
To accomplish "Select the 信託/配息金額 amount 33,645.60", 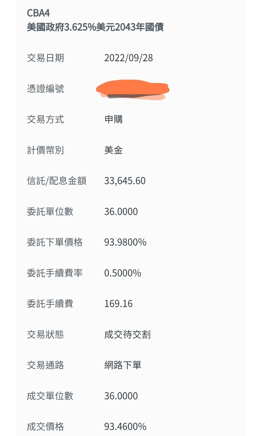I will (125, 181).
